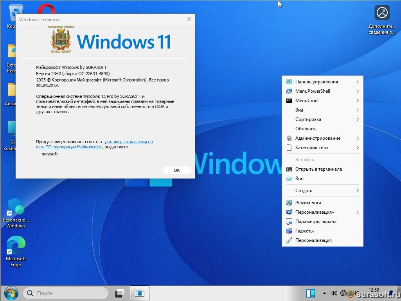This screenshot has height=301, width=401.
Task: Expand the Персонализация+ submenu
Action: click(322, 212)
